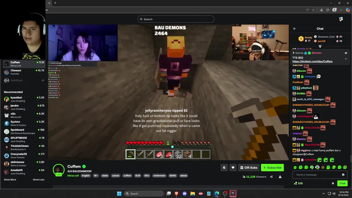Click oblivionsw's avatar in Recommended
Image resolution: width=352 pixels, height=198 pixels.
coord(7,164)
